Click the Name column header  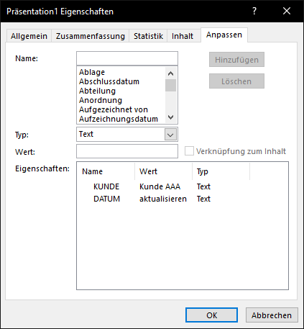click(x=106, y=171)
